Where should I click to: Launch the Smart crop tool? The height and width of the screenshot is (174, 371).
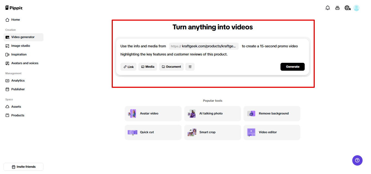tap(212, 132)
